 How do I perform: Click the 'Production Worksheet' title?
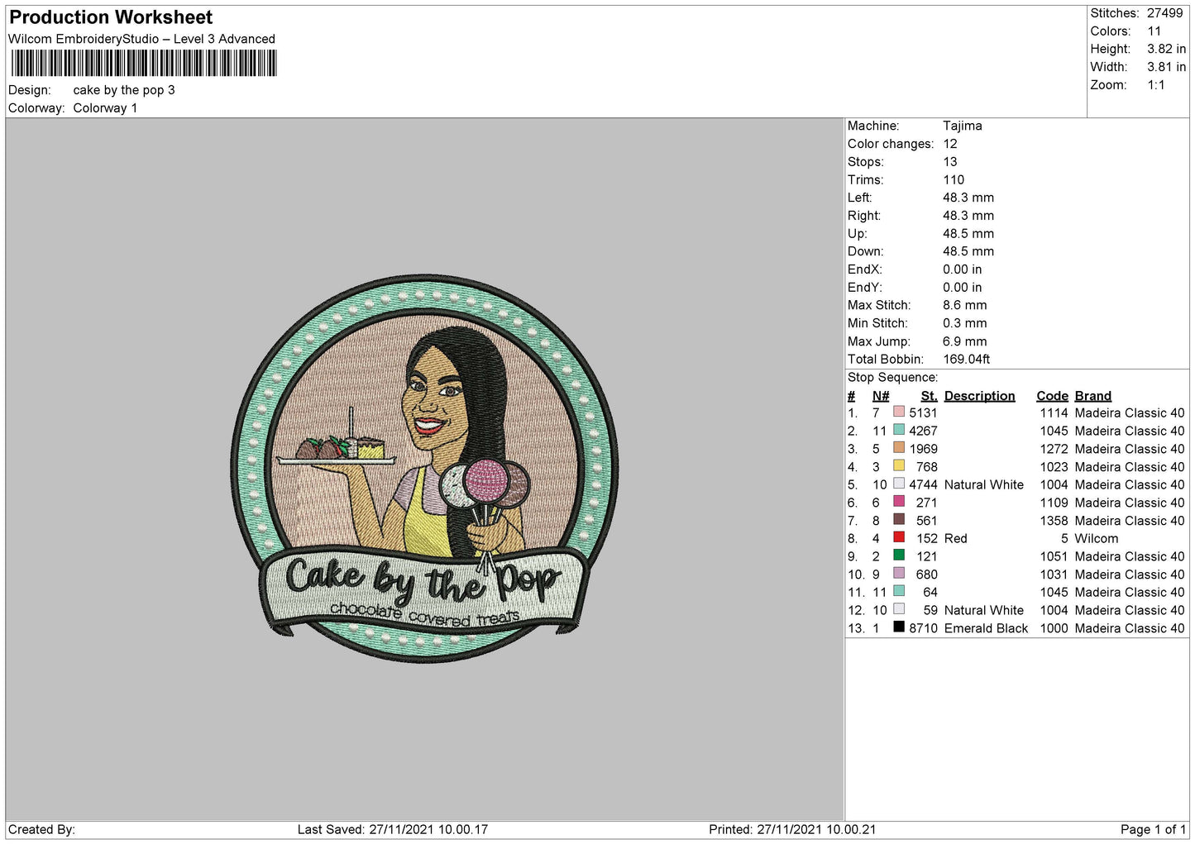pyautogui.click(x=111, y=17)
